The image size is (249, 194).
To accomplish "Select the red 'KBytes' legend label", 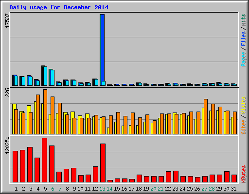I will coord(243,174).
